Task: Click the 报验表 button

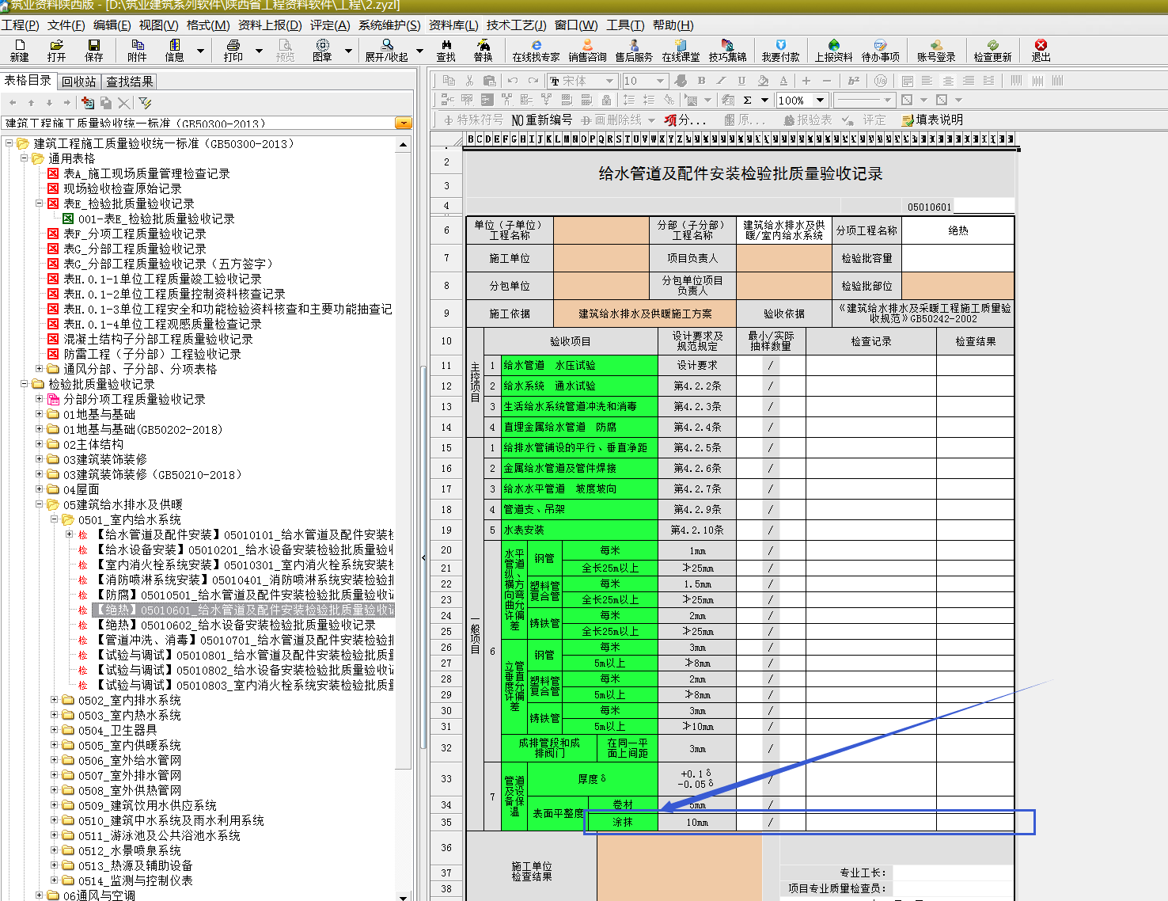Action: [x=808, y=120]
